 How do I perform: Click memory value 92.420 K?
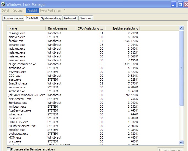tap(132, 95)
